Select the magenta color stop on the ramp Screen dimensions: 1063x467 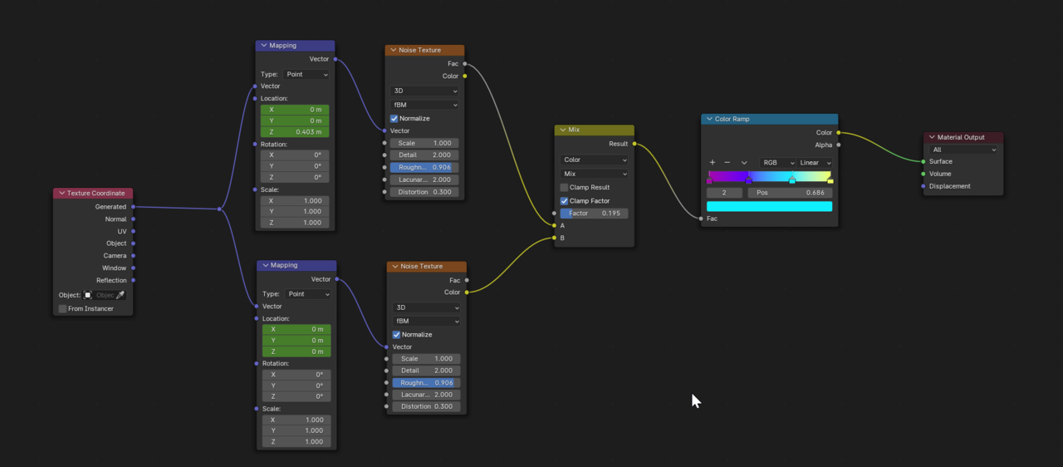(x=709, y=179)
